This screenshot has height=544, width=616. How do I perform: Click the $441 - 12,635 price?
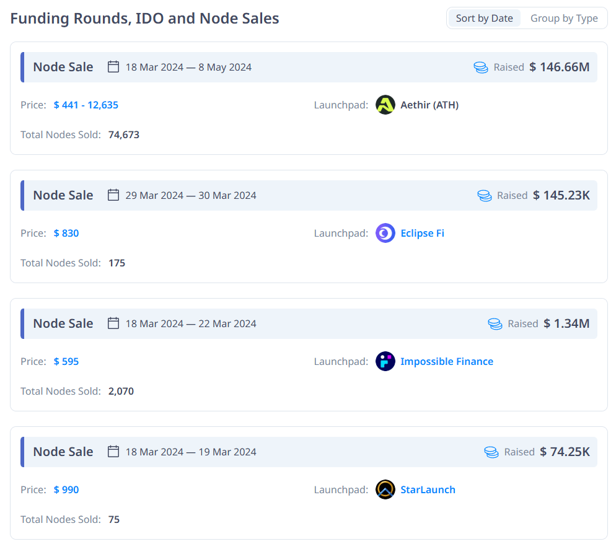(86, 105)
